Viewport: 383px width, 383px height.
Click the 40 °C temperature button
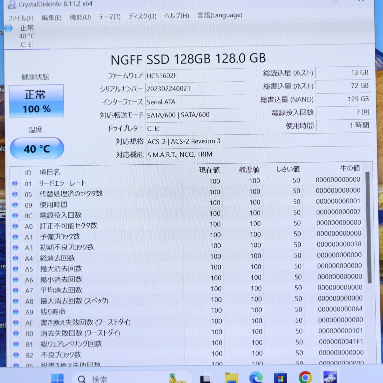37,148
